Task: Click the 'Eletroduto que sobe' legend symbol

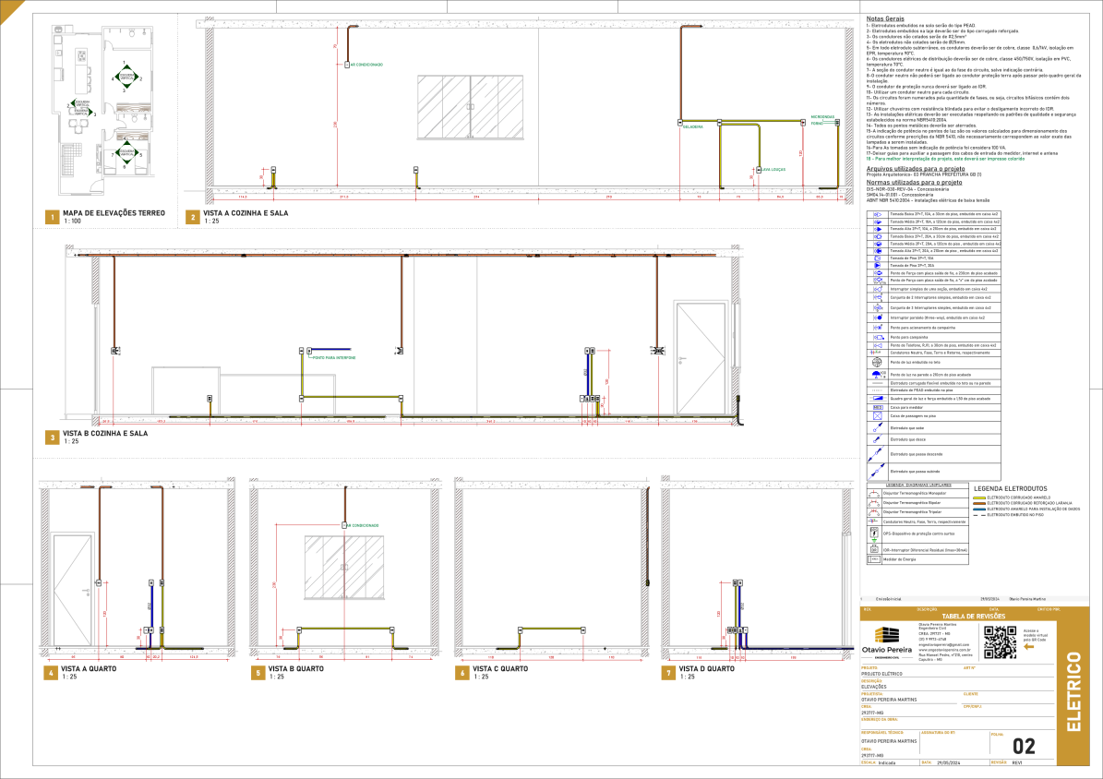Action: click(876, 428)
